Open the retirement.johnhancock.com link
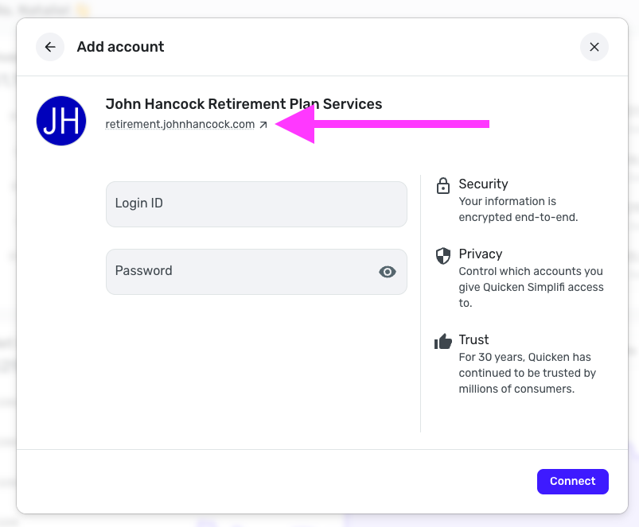Viewport: 639px width, 527px height. (180, 124)
